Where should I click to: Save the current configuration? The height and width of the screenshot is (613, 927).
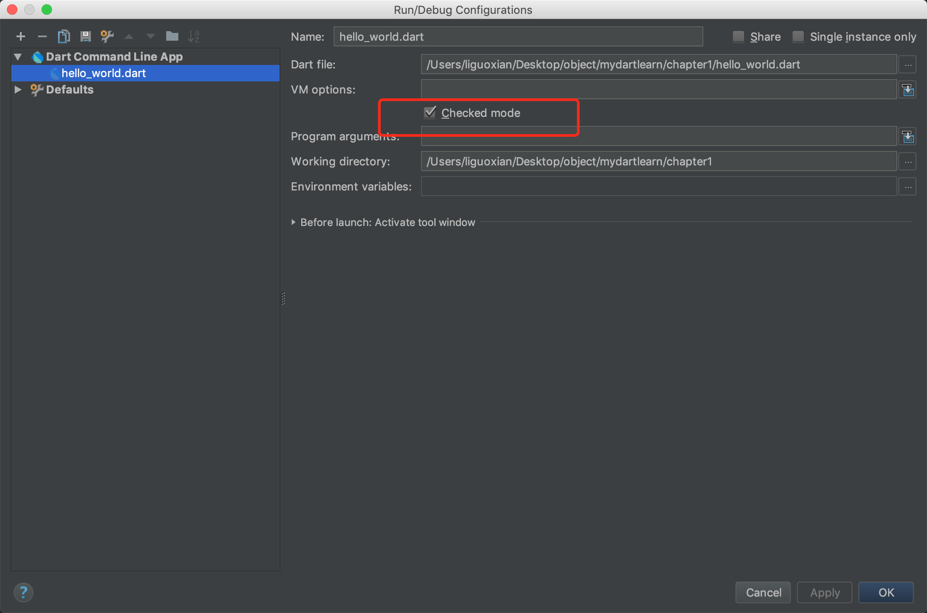pyautogui.click(x=85, y=36)
